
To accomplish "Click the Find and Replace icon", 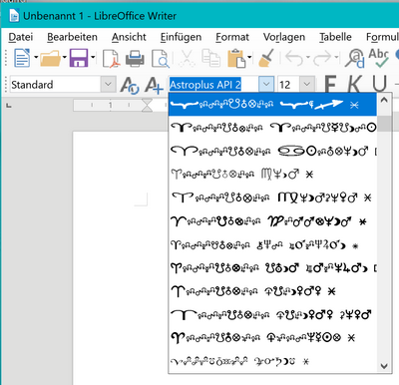I will pos(354,58).
